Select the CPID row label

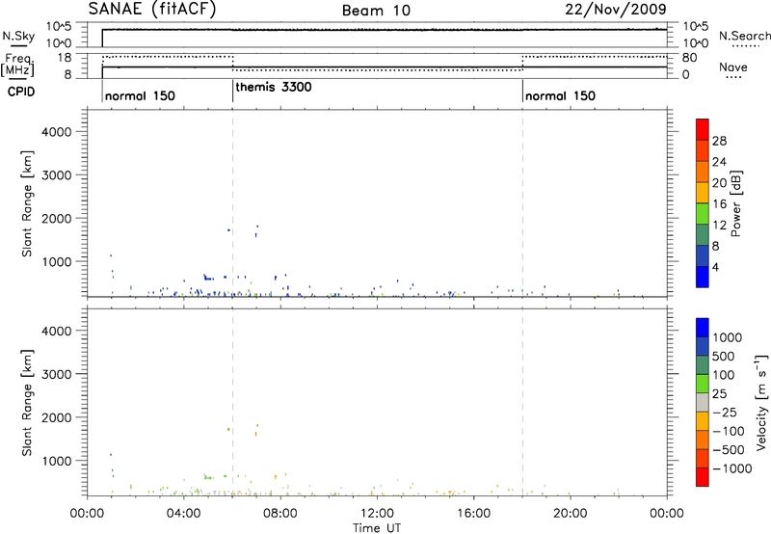tap(20, 92)
